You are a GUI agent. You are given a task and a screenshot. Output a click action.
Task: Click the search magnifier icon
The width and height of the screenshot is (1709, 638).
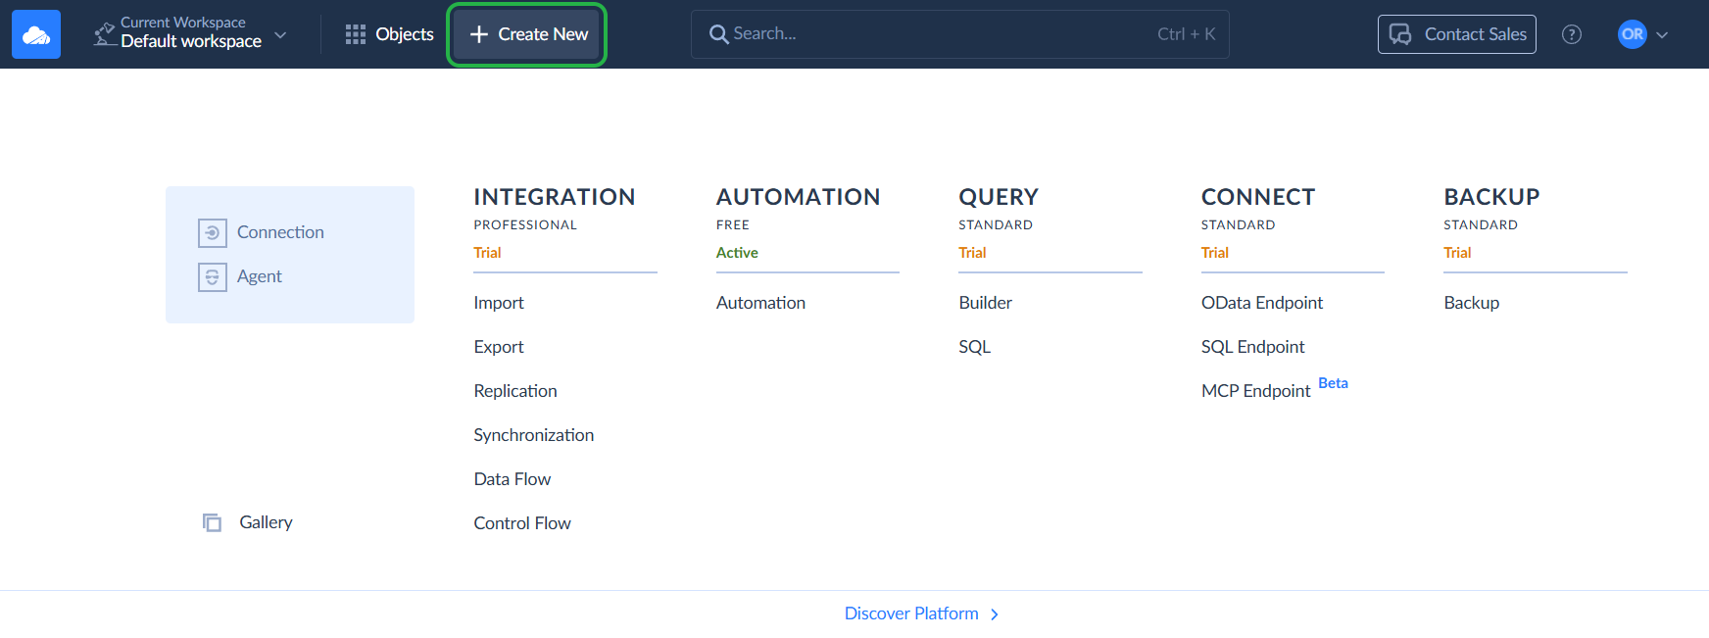point(719,34)
